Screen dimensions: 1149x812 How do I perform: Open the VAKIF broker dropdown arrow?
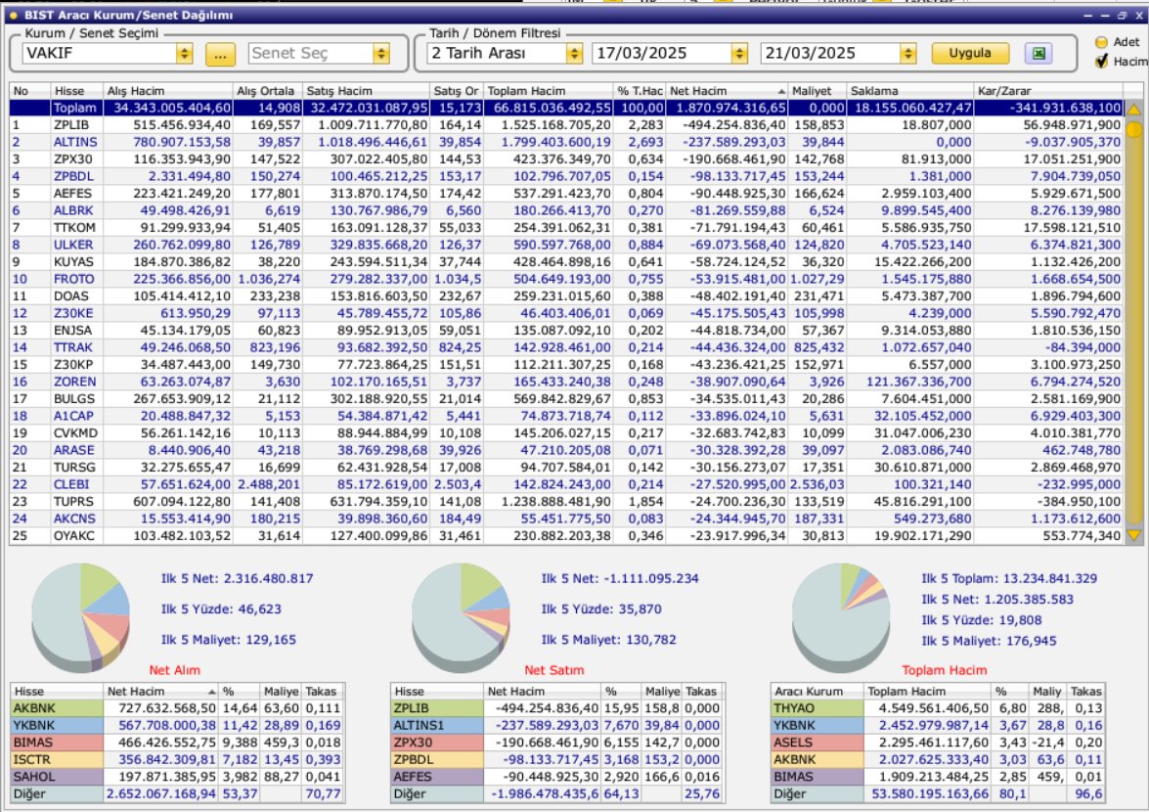(185, 54)
